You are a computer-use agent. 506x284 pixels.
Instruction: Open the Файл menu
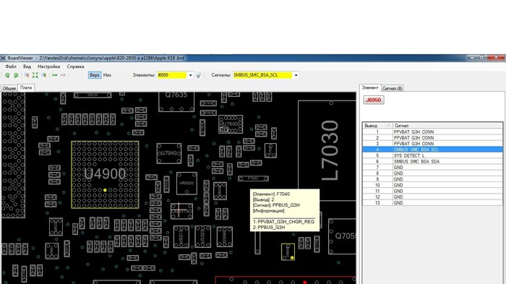coord(11,66)
